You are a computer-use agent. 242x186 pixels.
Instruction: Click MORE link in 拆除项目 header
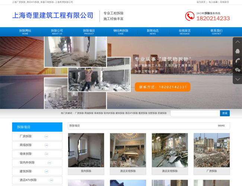[221, 126]
